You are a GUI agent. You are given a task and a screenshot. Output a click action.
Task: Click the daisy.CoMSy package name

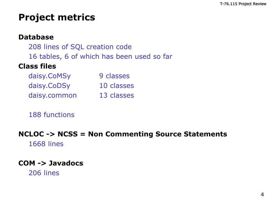point(50,76)
